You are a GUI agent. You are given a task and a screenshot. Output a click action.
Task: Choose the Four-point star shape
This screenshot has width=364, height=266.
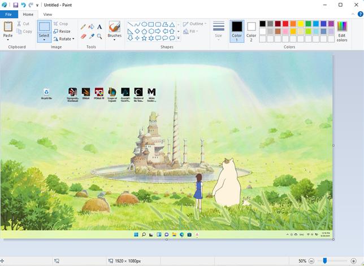(x=137, y=38)
